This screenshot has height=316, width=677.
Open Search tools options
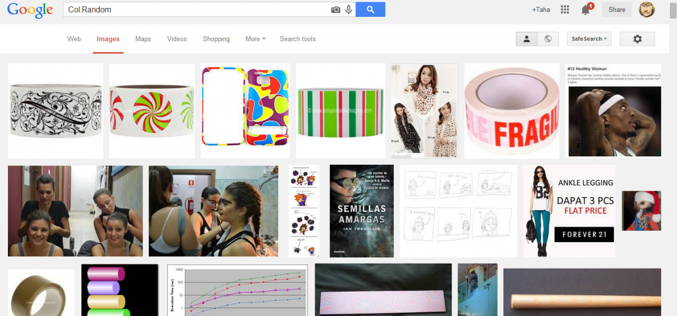tap(297, 39)
